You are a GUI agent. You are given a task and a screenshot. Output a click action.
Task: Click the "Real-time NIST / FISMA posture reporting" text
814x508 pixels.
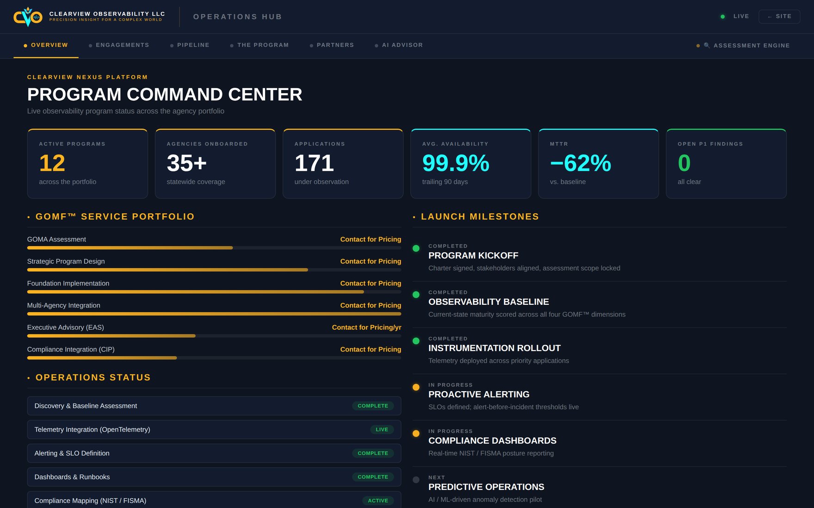pos(491,454)
